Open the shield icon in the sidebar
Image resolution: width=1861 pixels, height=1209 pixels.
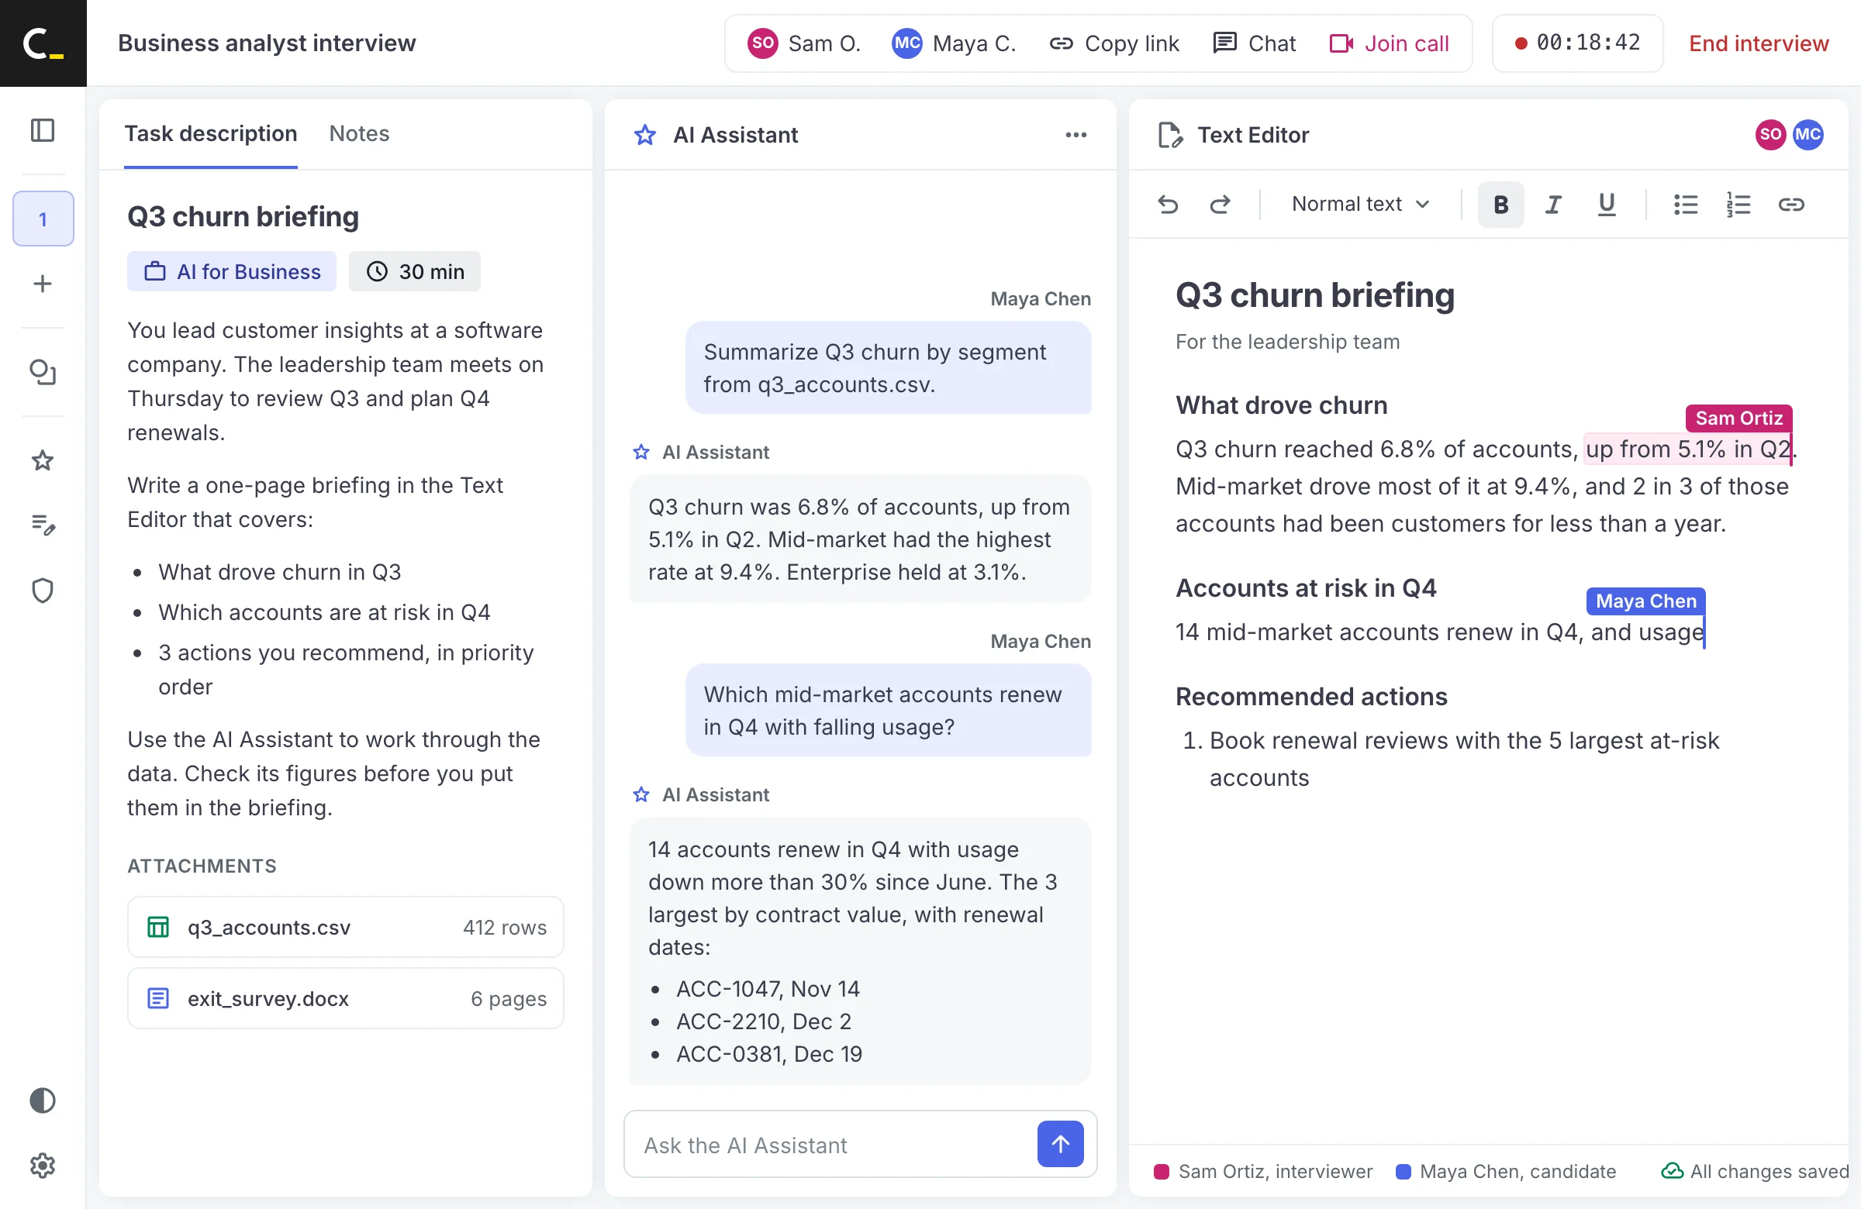pos(42,591)
